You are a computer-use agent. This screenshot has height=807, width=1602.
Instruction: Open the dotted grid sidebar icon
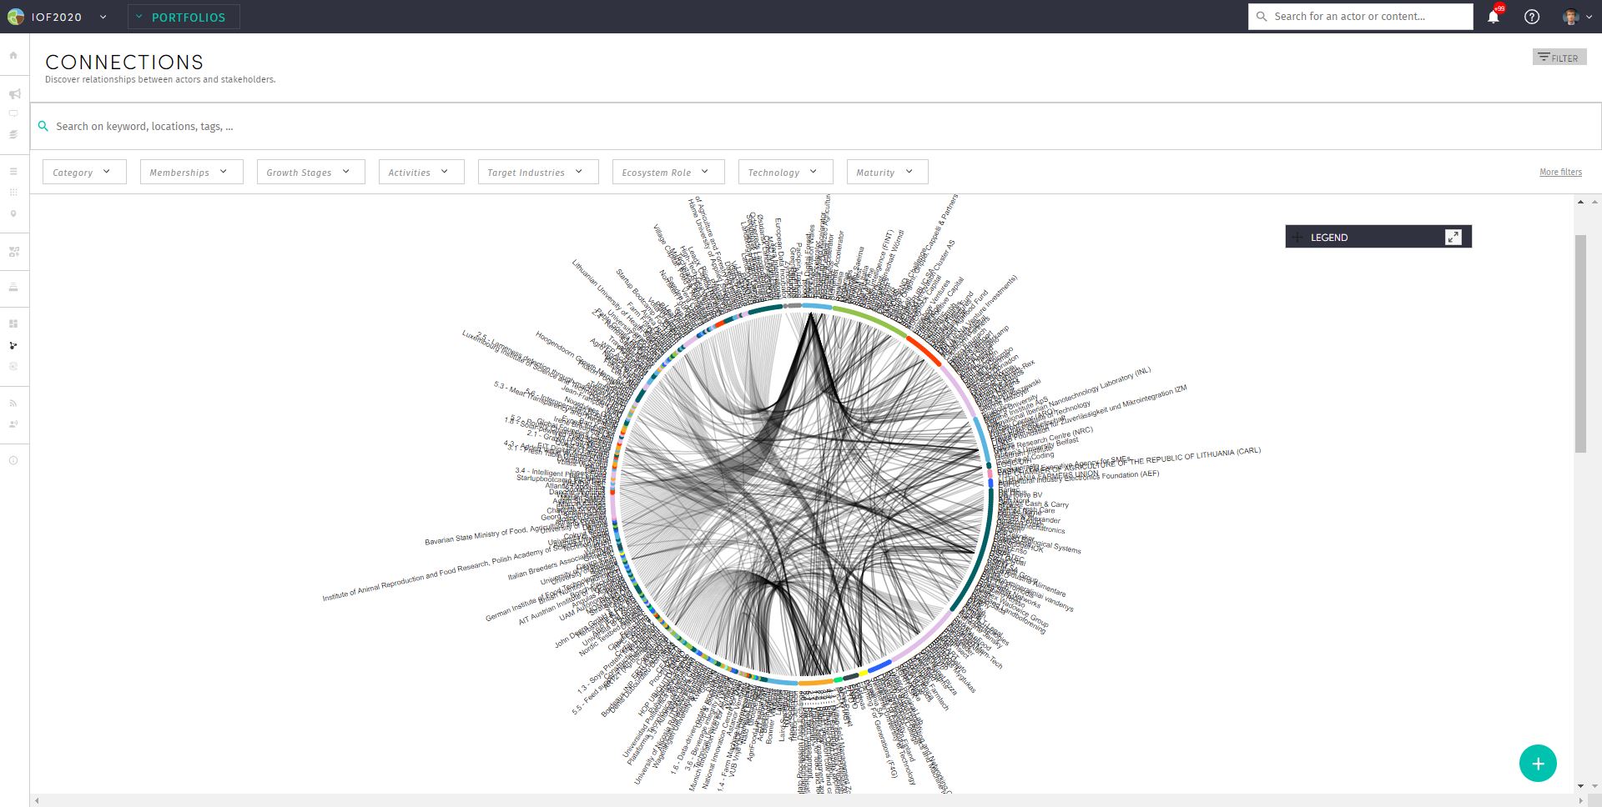13,192
